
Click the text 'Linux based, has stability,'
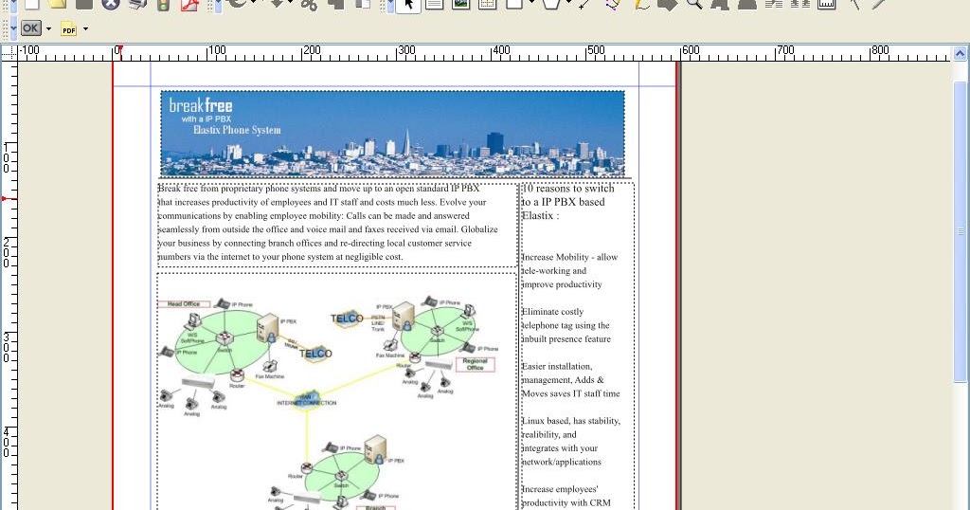click(570, 420)
